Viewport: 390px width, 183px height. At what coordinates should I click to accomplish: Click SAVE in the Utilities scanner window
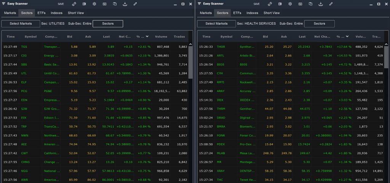(x=61, y=4)
